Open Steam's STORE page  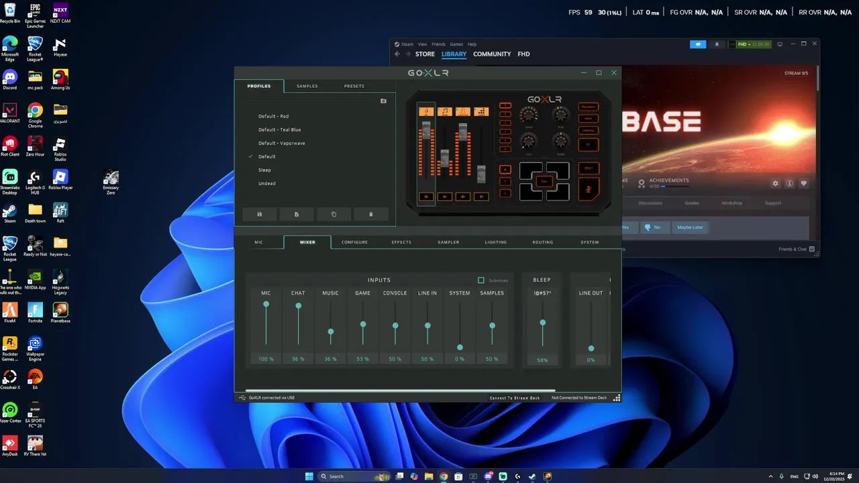[425, 54]
